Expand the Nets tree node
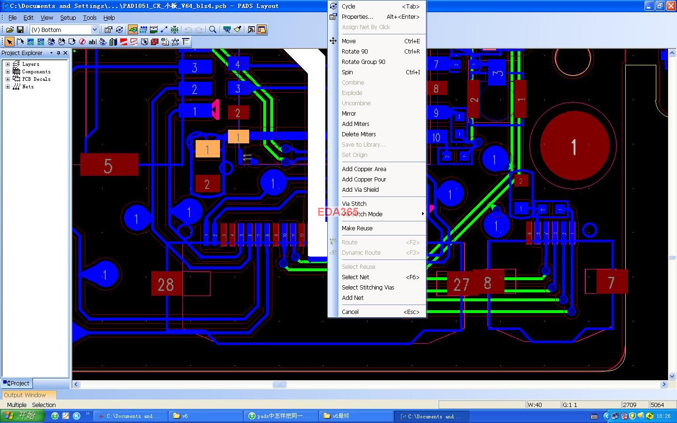The width and height of the screenshot is (677, 423). click(8, 86)
